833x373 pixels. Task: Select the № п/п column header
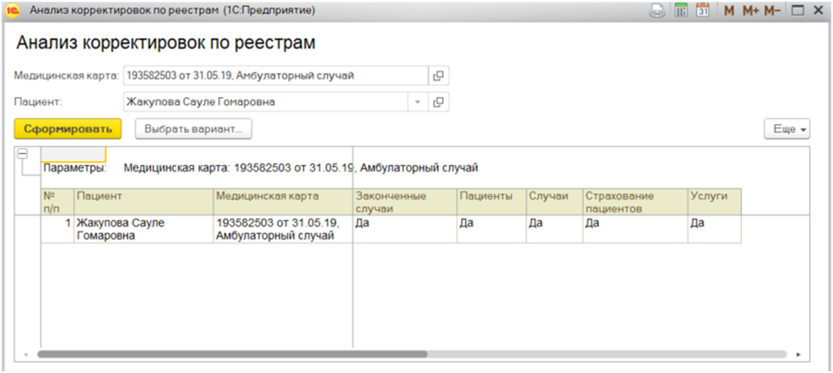[x=57, y=202]
